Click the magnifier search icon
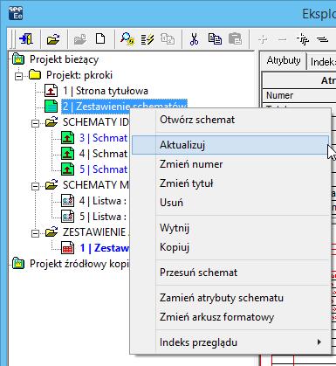This screenshot has height=366, width=336. pyautogui.click(x=127, y=38)
